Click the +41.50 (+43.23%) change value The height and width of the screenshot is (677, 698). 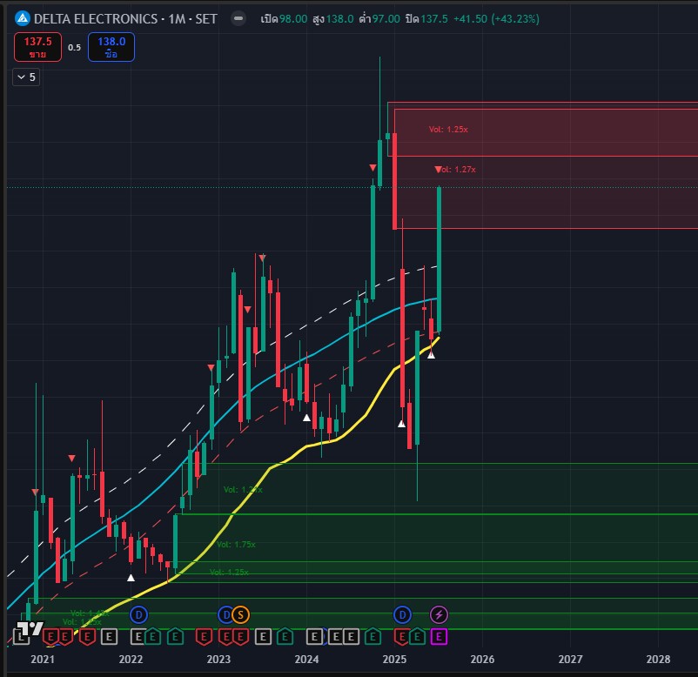tap(496, 19)
